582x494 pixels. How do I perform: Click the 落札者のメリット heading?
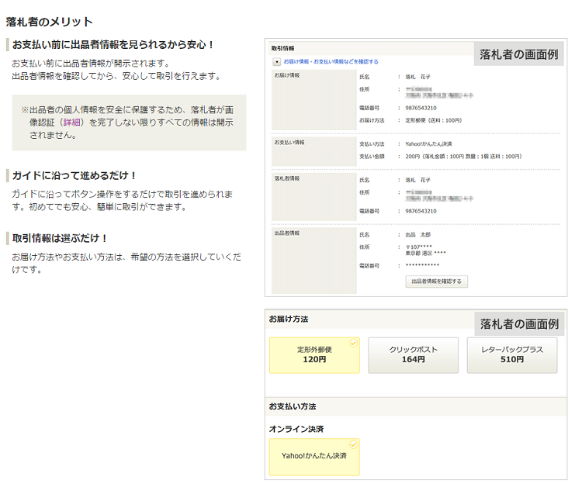click(x=49, y=22)
